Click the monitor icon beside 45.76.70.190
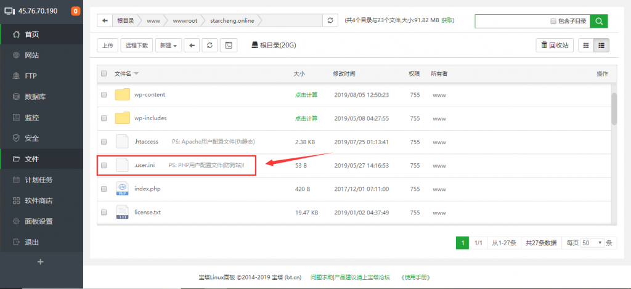This screenshot has width=631, height=289. [10, 11]
